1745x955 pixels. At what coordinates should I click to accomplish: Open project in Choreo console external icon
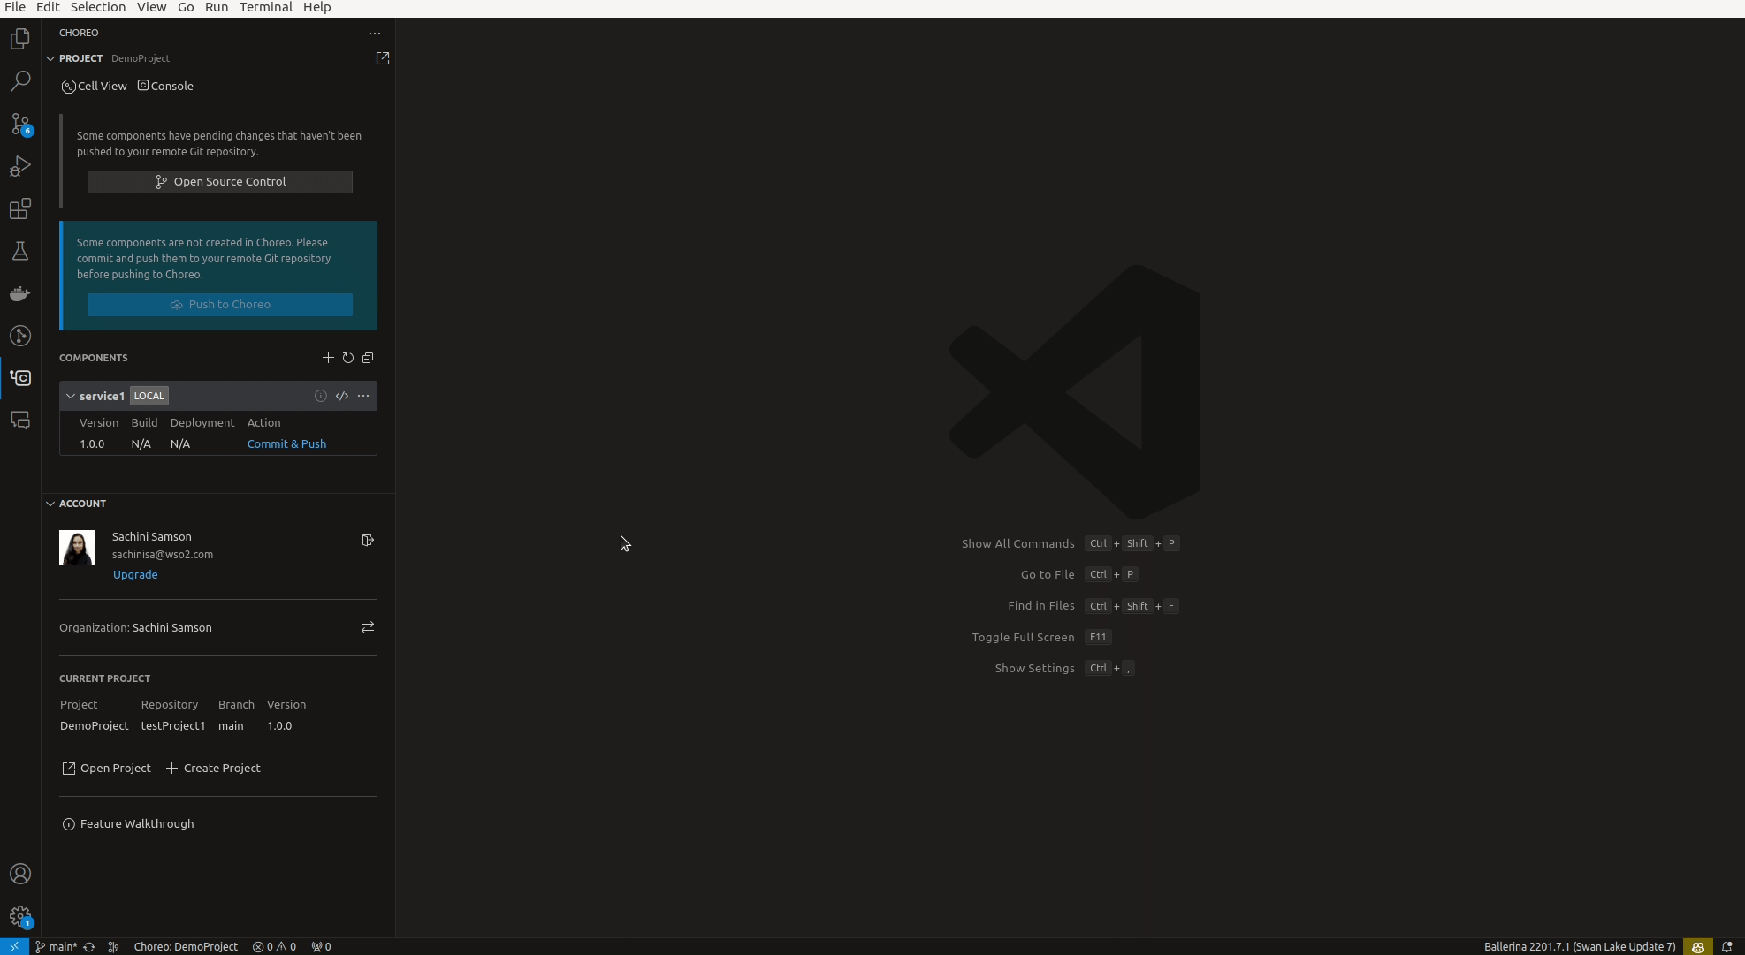tap(383, 58)
